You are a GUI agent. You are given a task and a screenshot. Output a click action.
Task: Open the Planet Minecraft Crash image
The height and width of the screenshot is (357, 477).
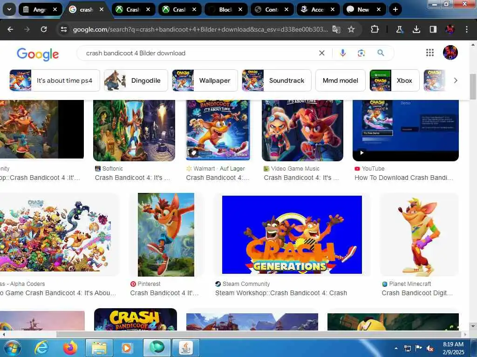[x=419, y=235]
